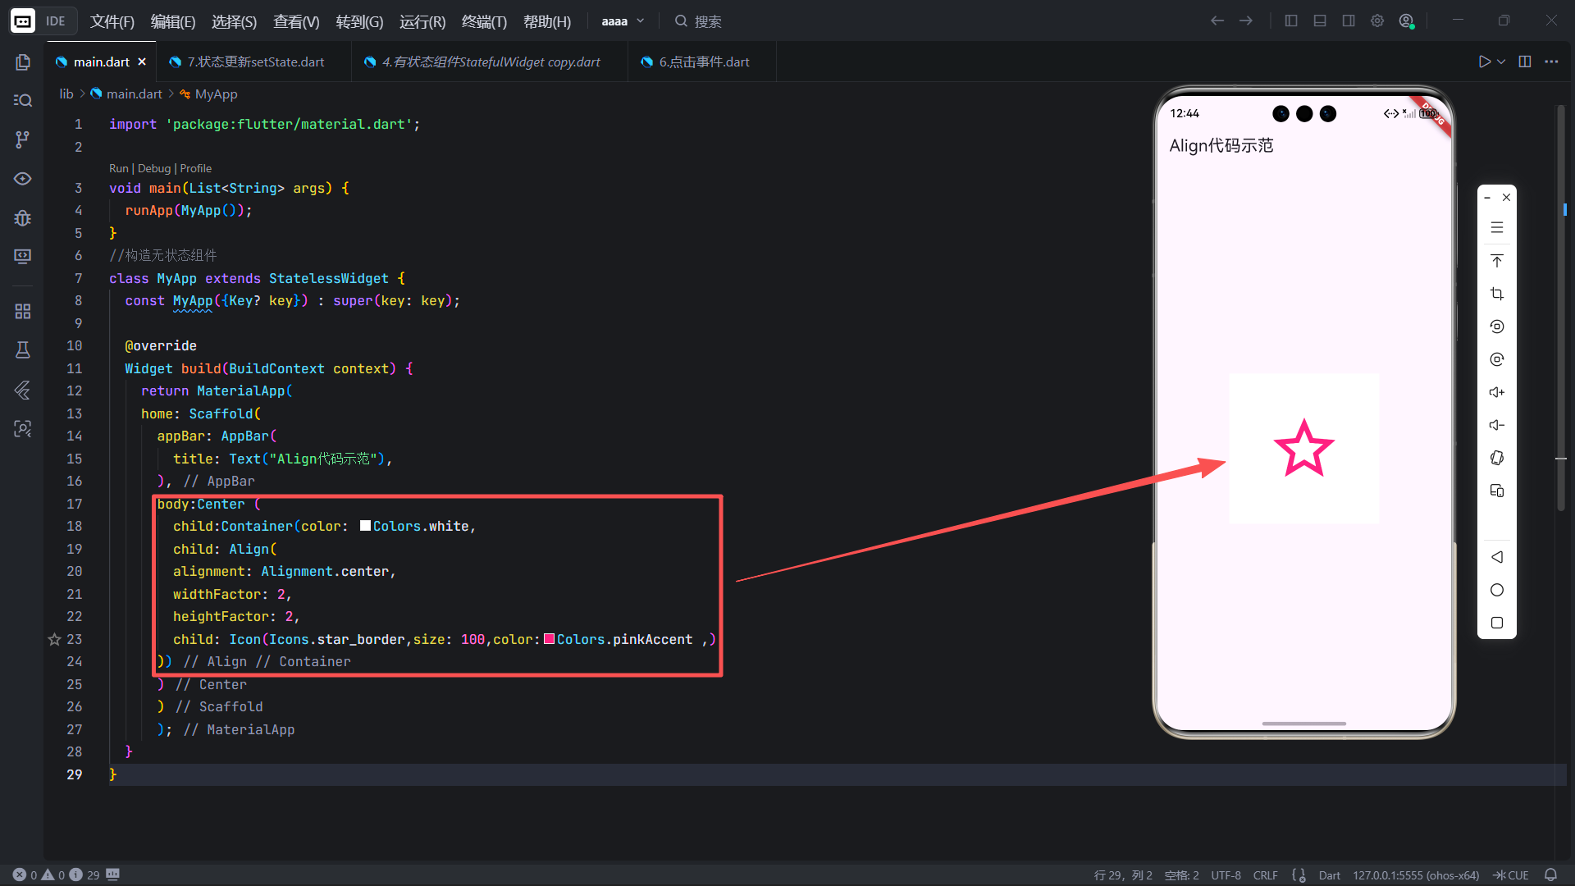Screen dimensions: 1575x886
Task: Open Extensions grid icon in activity bar
Action: tap(23, 312)
